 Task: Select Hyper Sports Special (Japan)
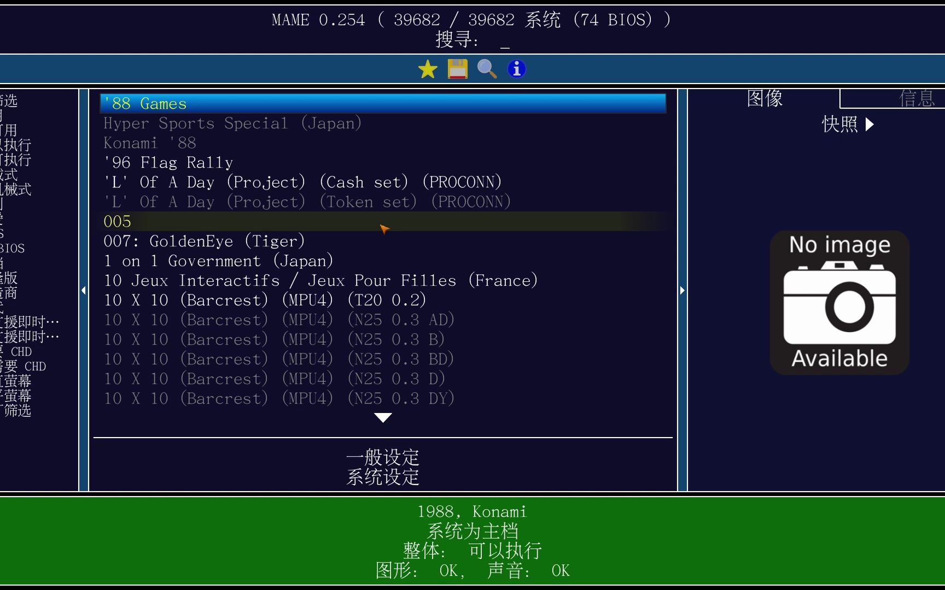(x=383, y=123)
